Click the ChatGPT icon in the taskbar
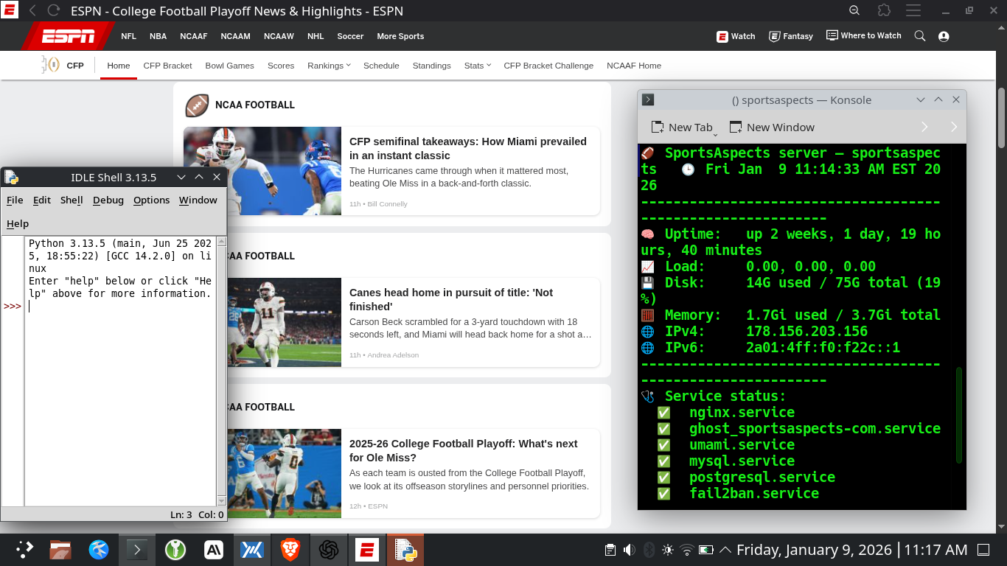 (329, 550)
